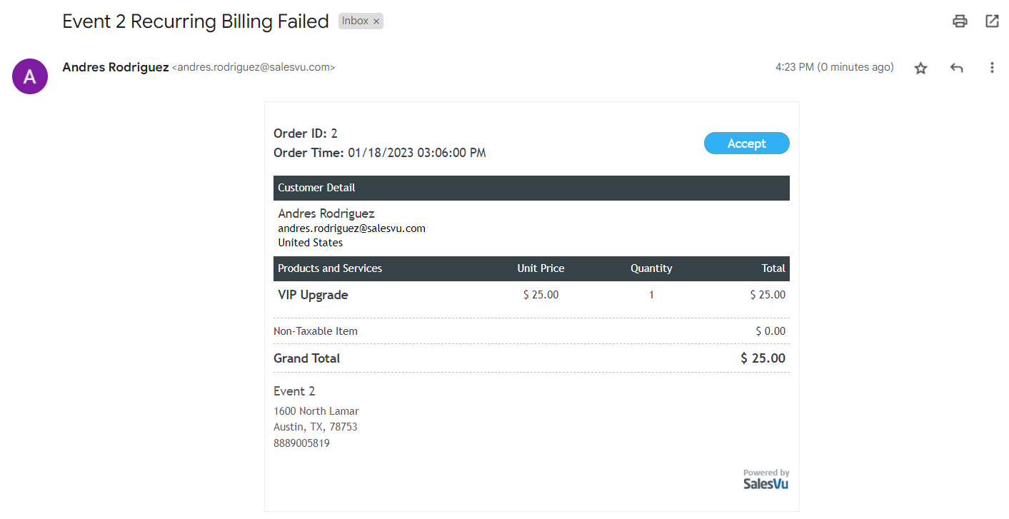1009x519 pixels.
Task: Click the email timestamp 4:23 PM
Action: [795, 67]
